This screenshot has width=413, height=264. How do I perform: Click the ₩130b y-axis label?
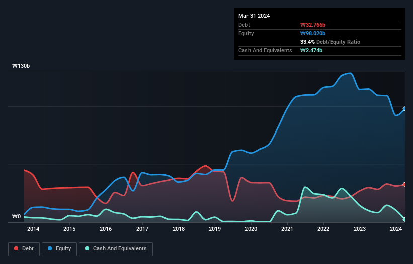(21, 66)
